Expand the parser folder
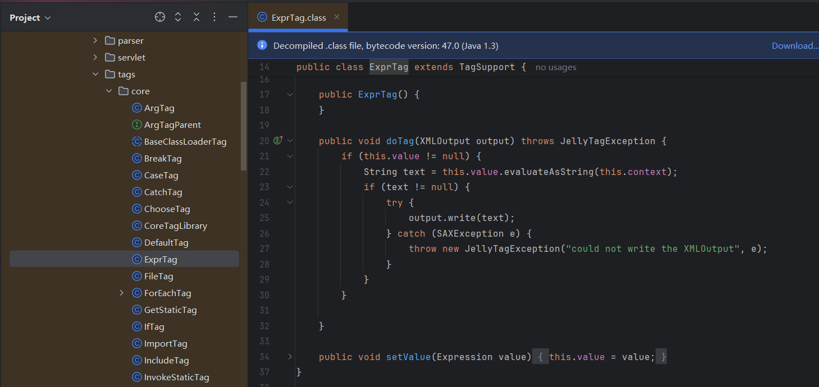The image size is (819, 387). pyautogui.click(x=95, y=41)
